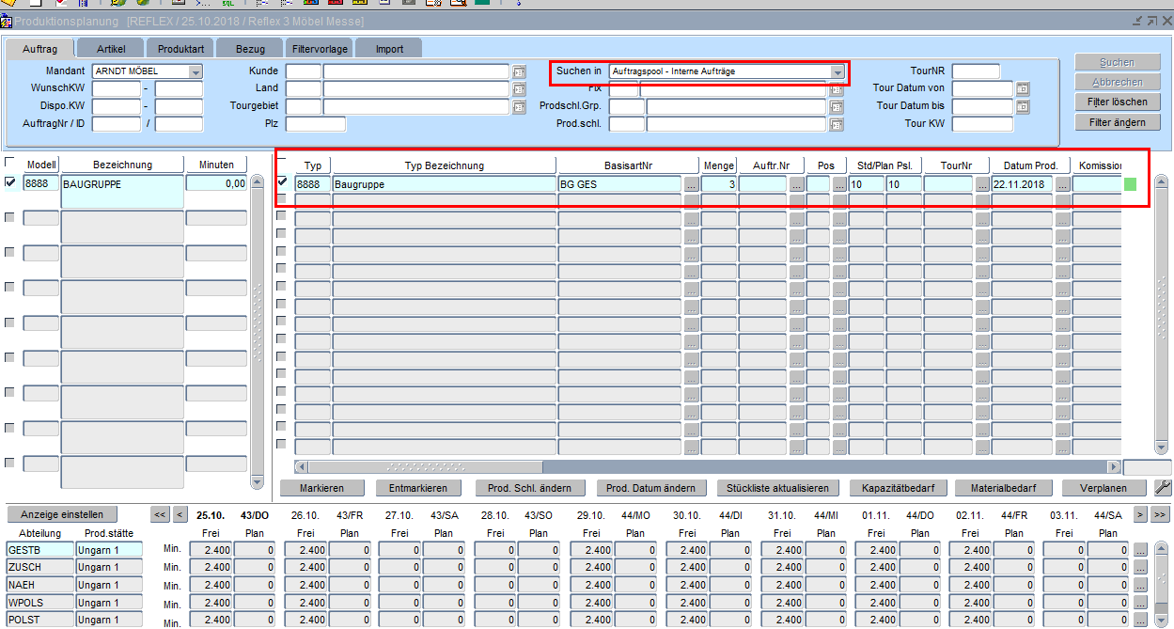
Task: Click the Kunde lookup icon
Action: click(519, 71)
